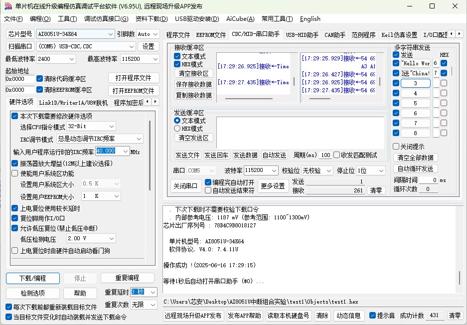Open the 工具(T) menu
Viewport: 467px width, 325px height.
[x=67, y=19]
